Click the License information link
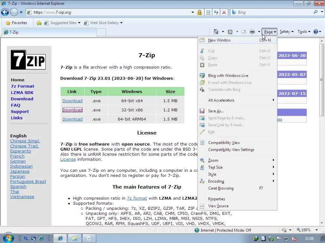This screenshot has width=325, height=243. tap(68, 159)
